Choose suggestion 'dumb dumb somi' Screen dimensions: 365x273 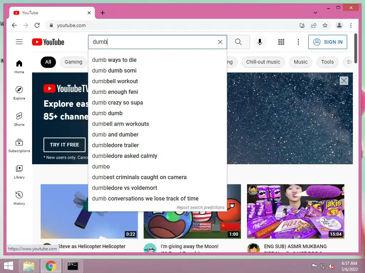tap(157, 71)
